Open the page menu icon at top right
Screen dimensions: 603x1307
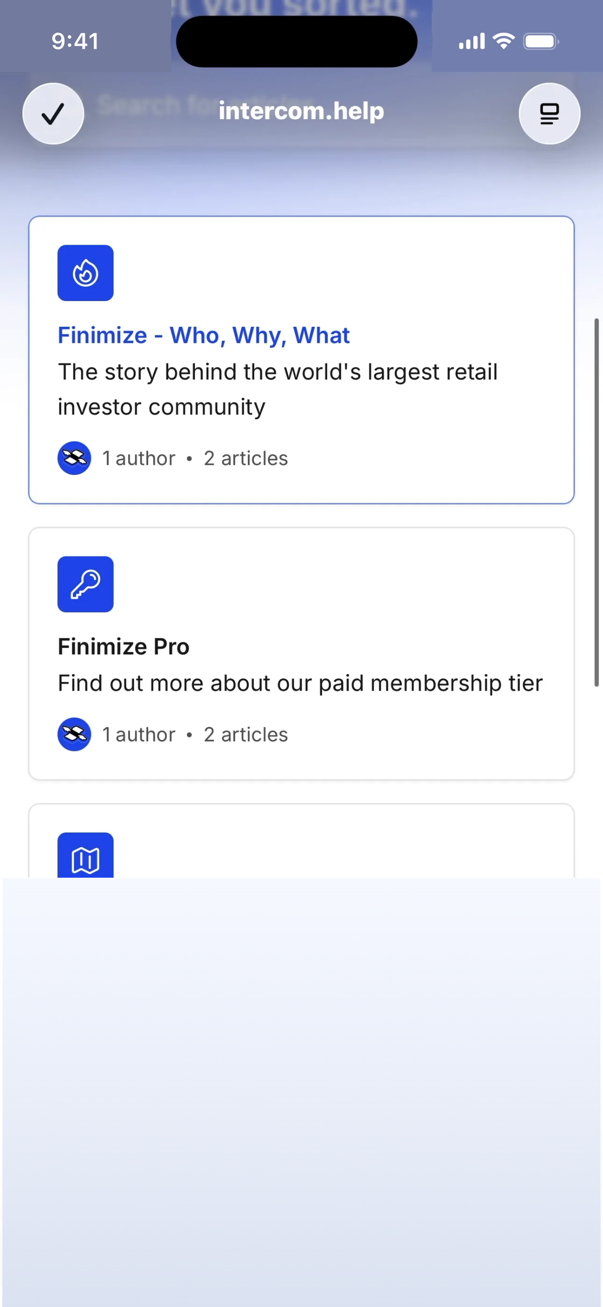[x=549, y=114]
